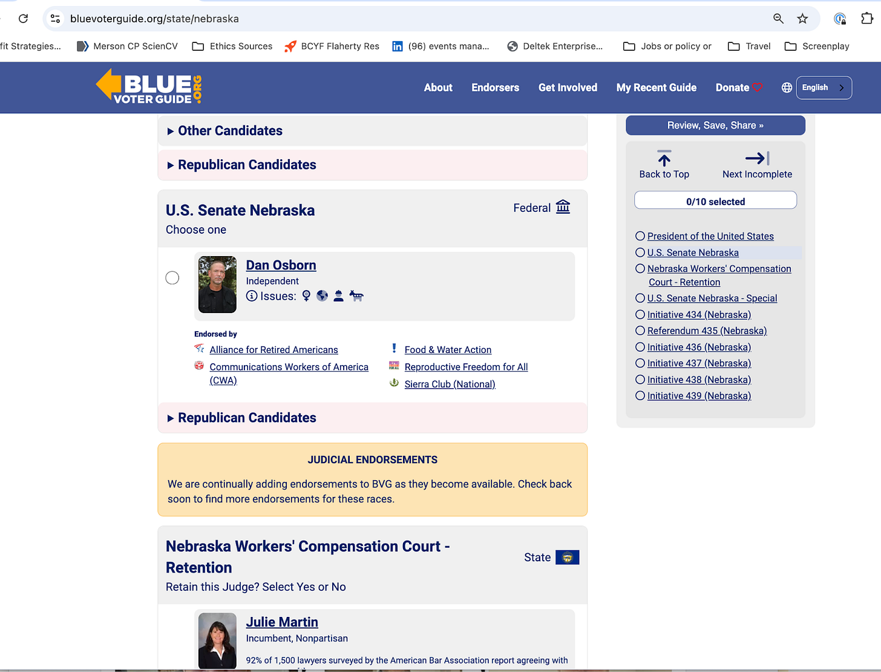The height and width of the screenshot is (672, 881).
Task: Open Initiative 438 (Nebraska) link
Action: click(x=699, y=380)
